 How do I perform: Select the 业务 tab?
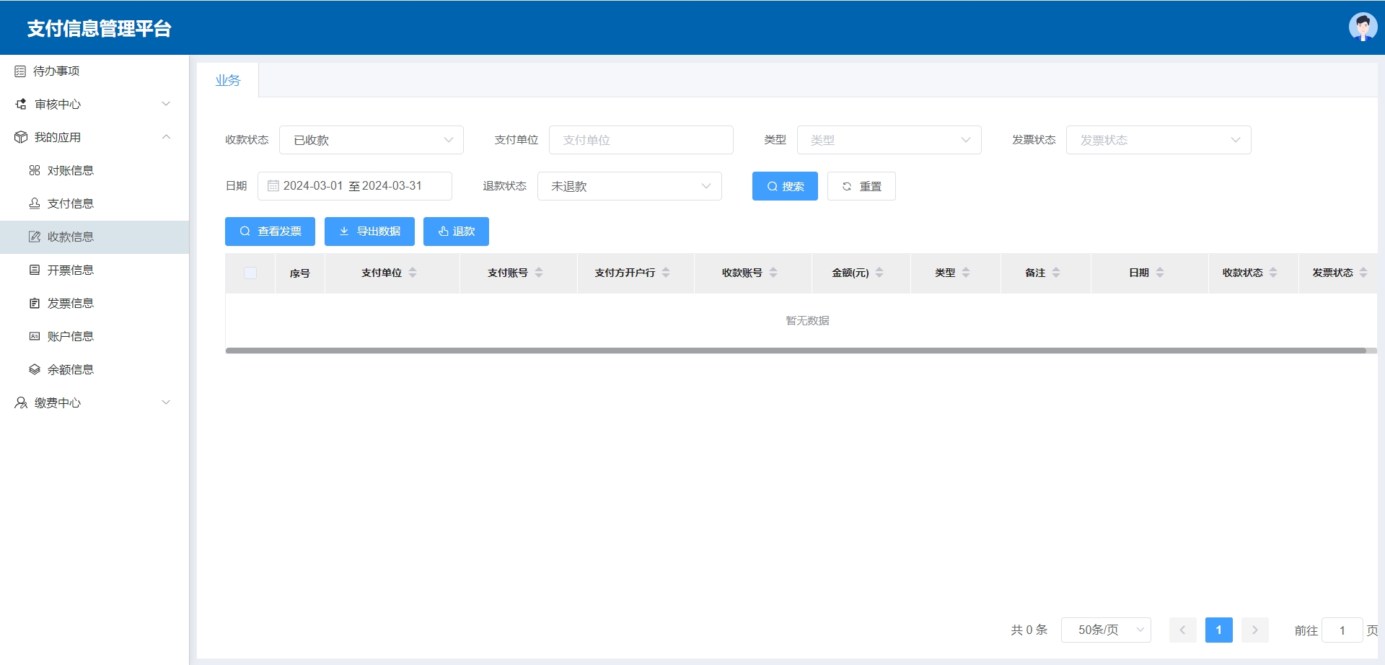pyautogui.click(x=227, y=81)
